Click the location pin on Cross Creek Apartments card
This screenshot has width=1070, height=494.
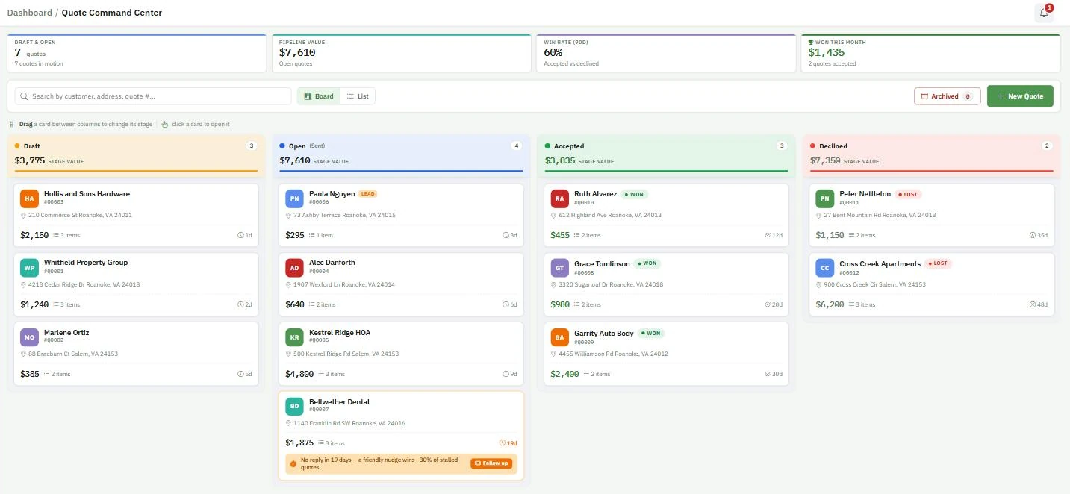pyautogui.click(x=819, y=284)
